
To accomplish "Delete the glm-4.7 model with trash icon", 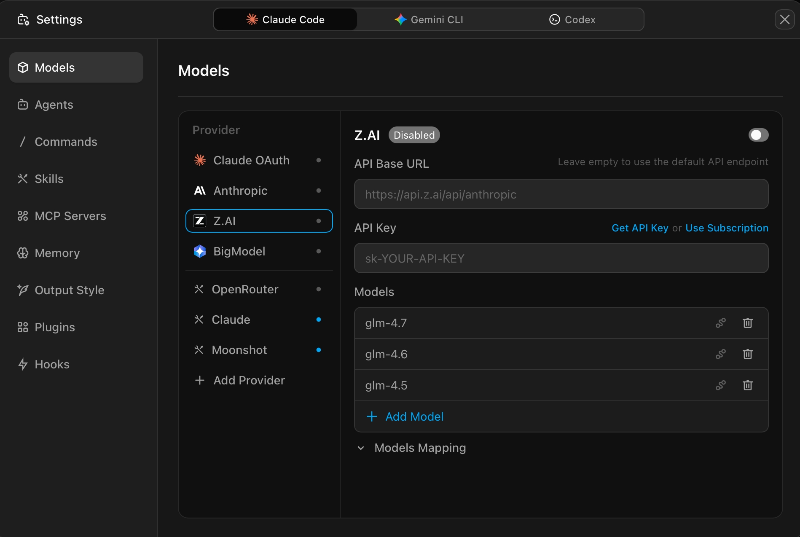I will (x=747, y=323).
